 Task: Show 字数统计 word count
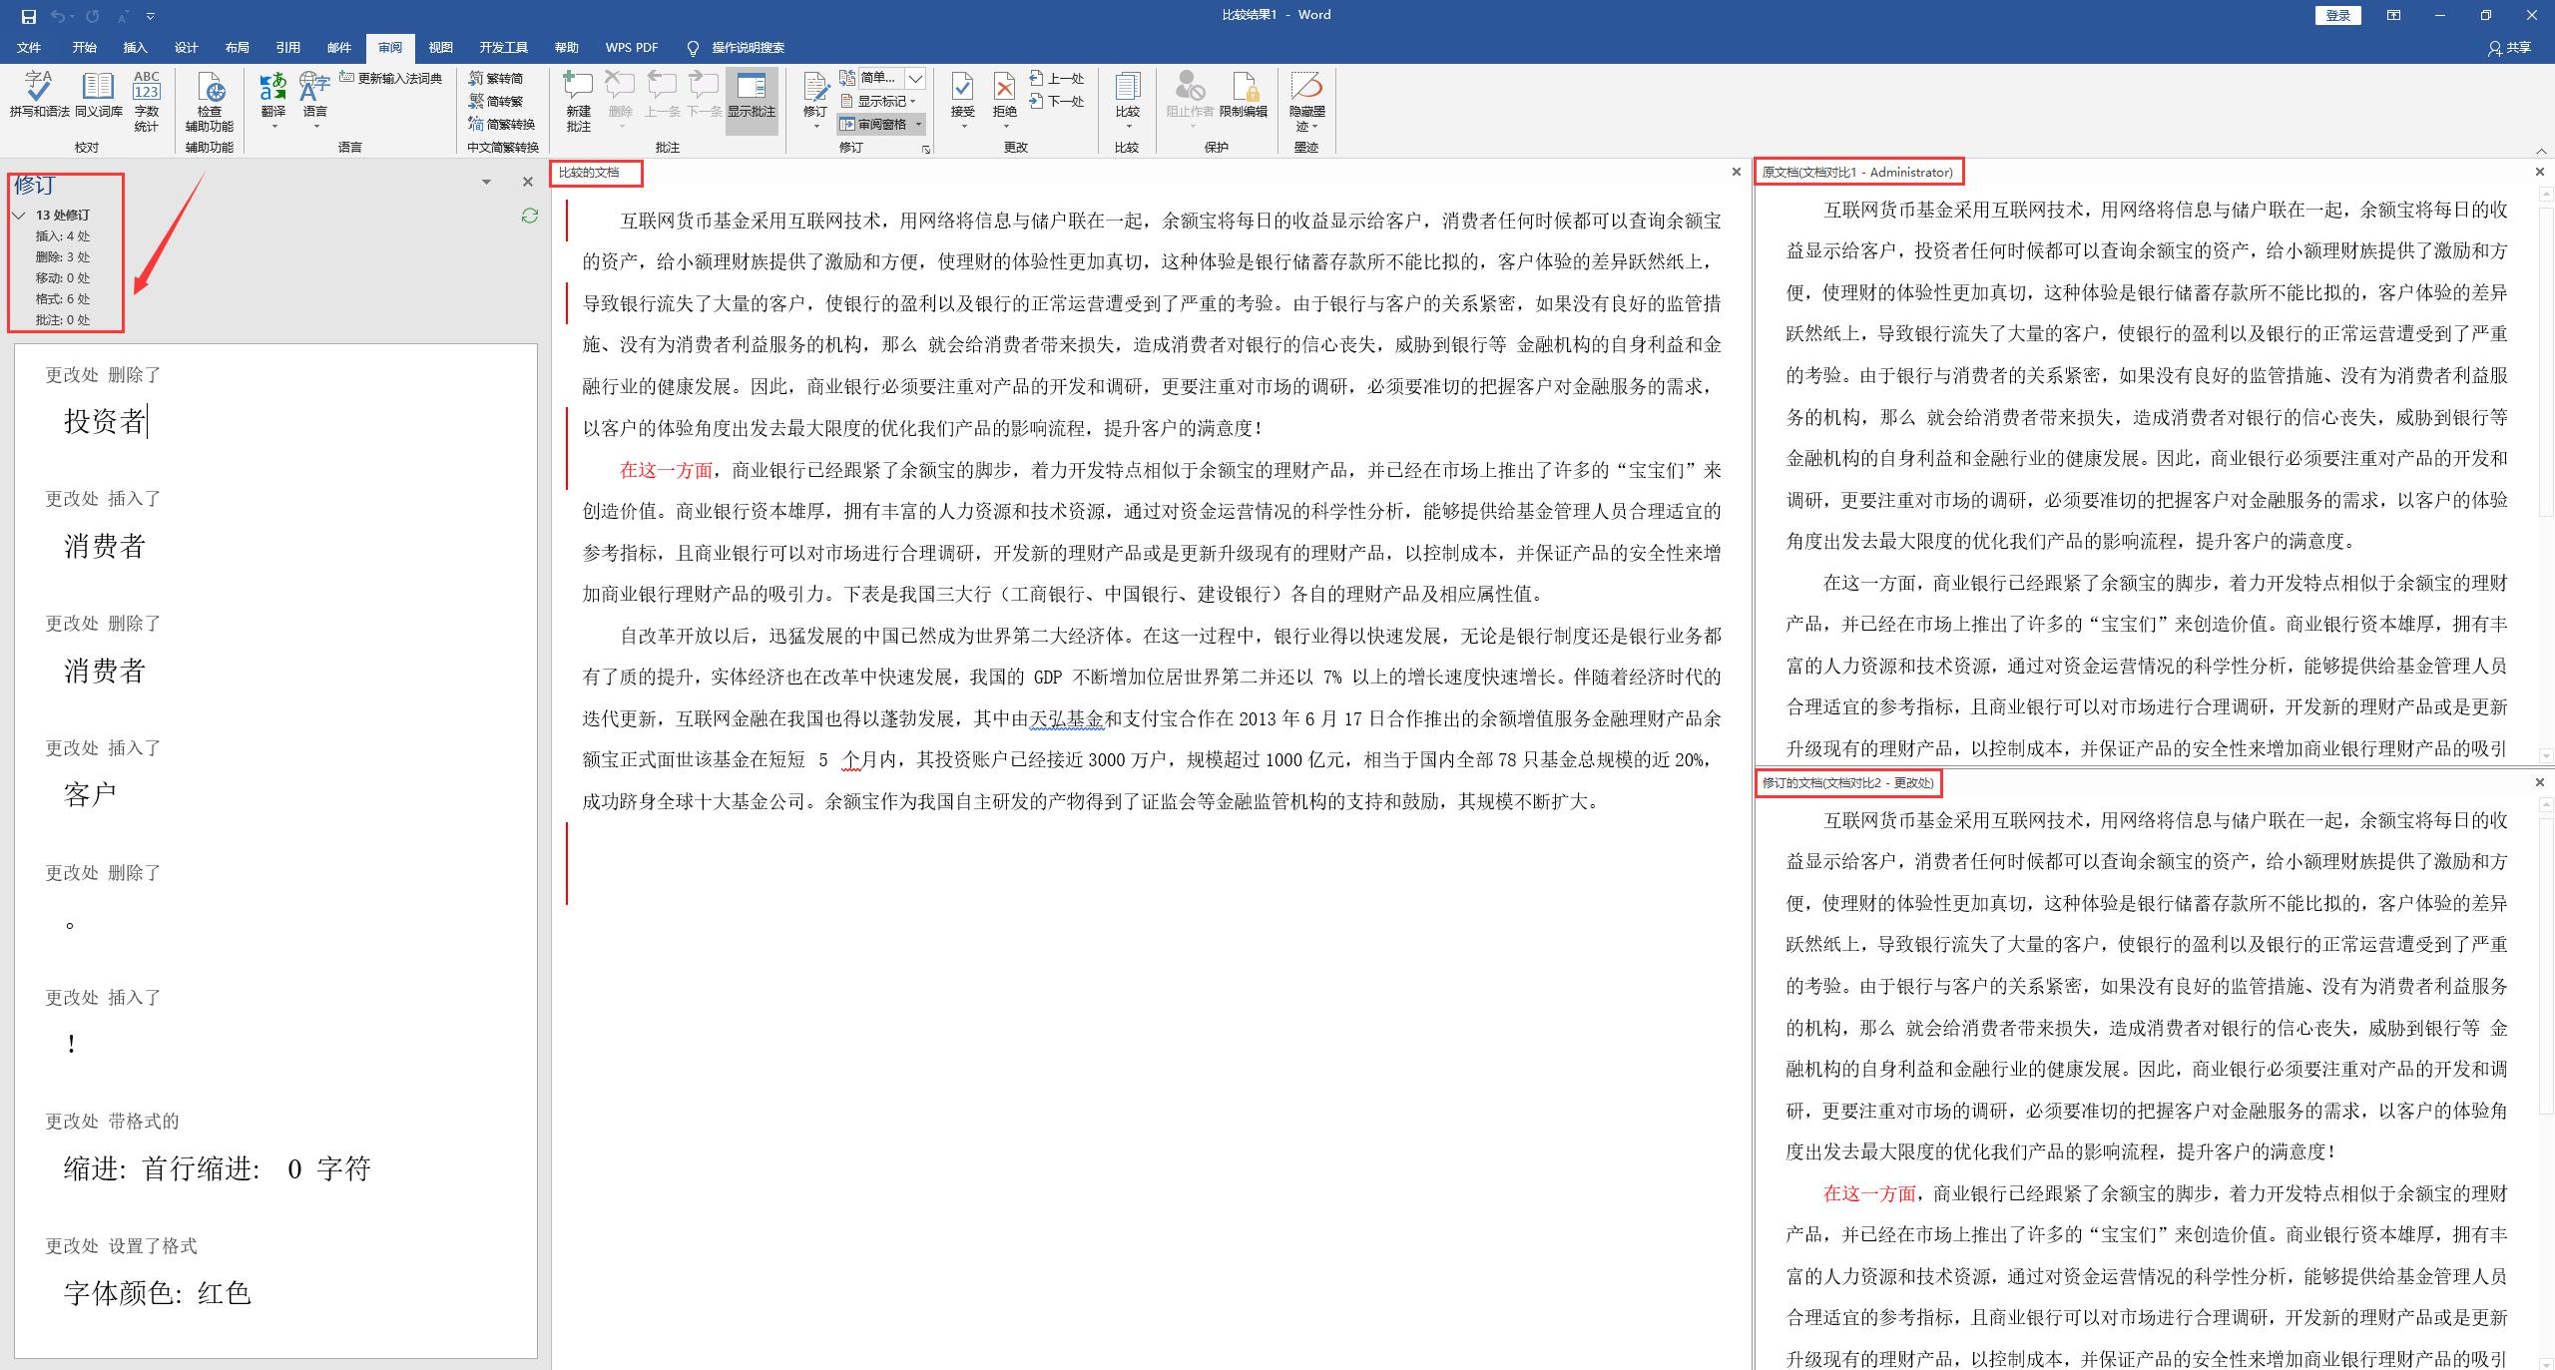(x=146, y=99)
